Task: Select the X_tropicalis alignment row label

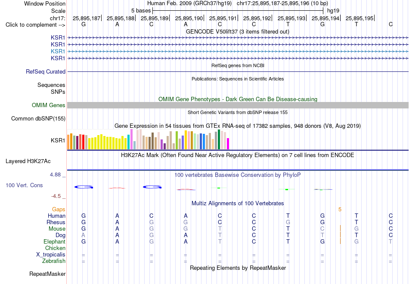Action: 51,255
